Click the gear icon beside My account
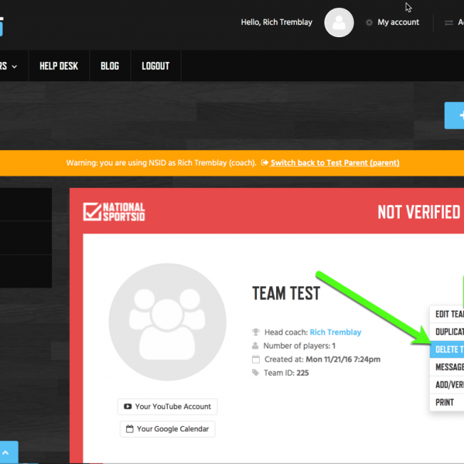Screen dimensions: 464x464 (x=369, y=22)
